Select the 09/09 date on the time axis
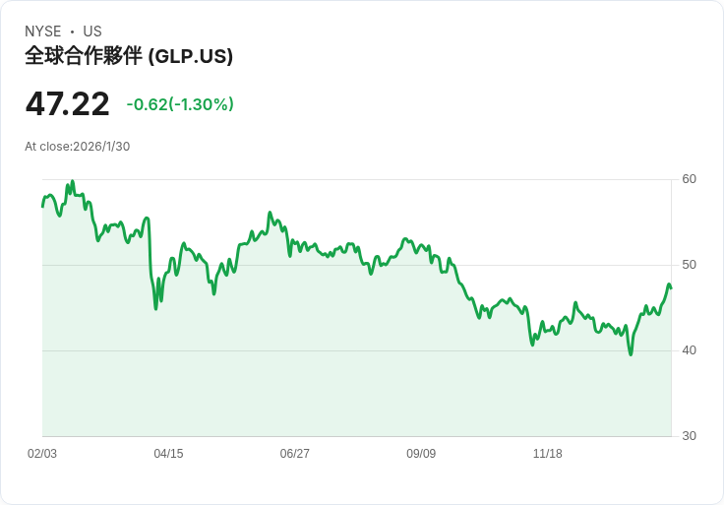Screen dimensions: 724x505 421,454
